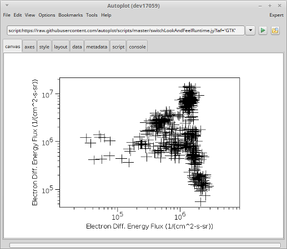Open the window menu arrow in title bar

coord(7,6)
